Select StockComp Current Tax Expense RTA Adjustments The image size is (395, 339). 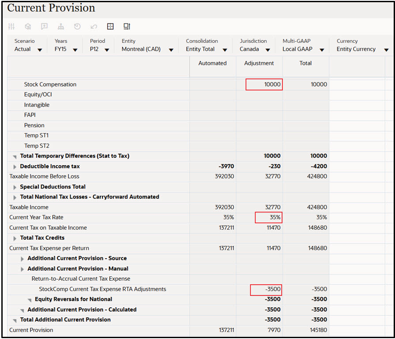click(x=102, y=289)
